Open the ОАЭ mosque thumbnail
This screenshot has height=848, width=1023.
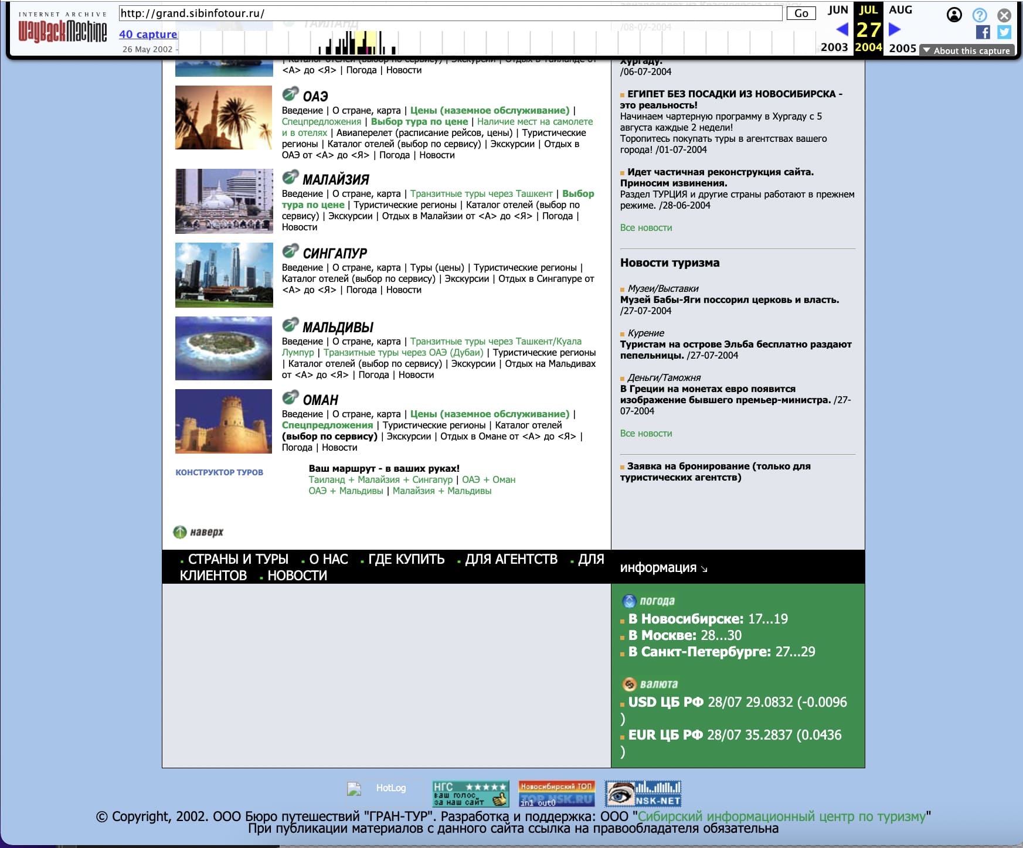pos(224,117)
